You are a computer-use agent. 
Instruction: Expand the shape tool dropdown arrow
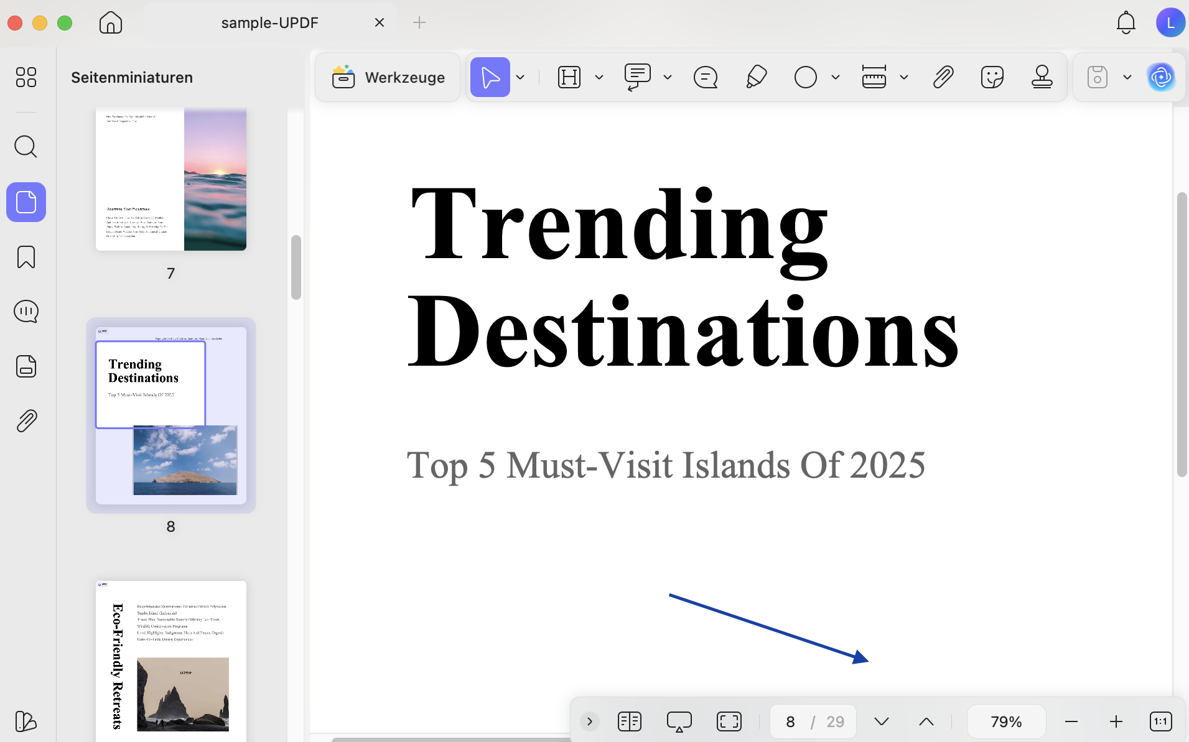[x=836, y=77]
